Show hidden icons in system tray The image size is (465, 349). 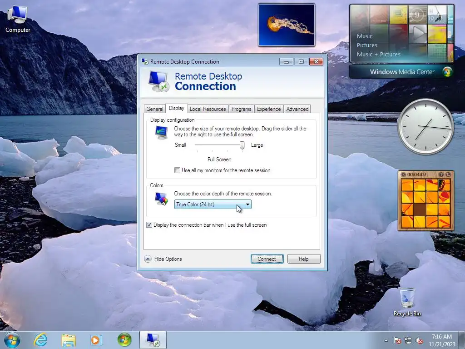[x=386, y=340]
